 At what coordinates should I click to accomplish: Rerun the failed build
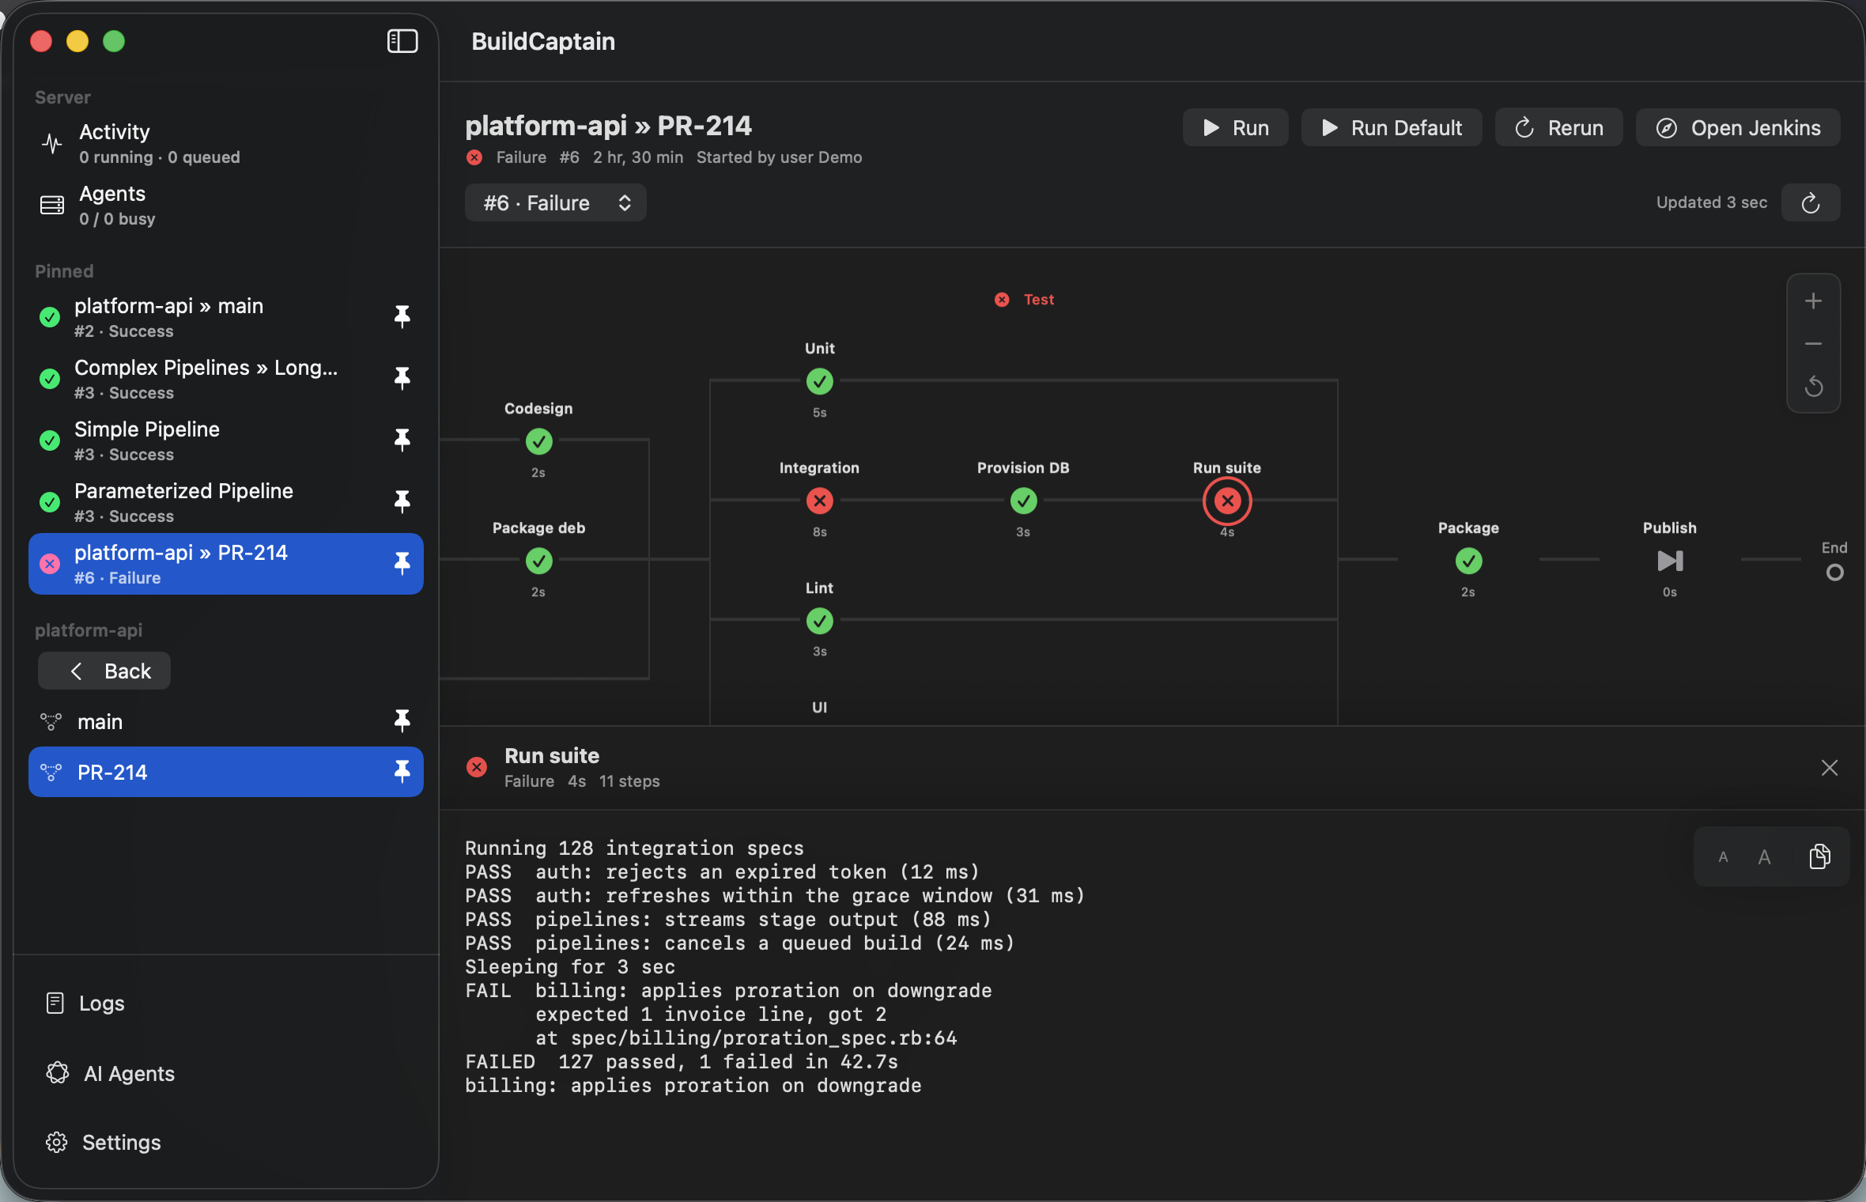pos(1558,127)
